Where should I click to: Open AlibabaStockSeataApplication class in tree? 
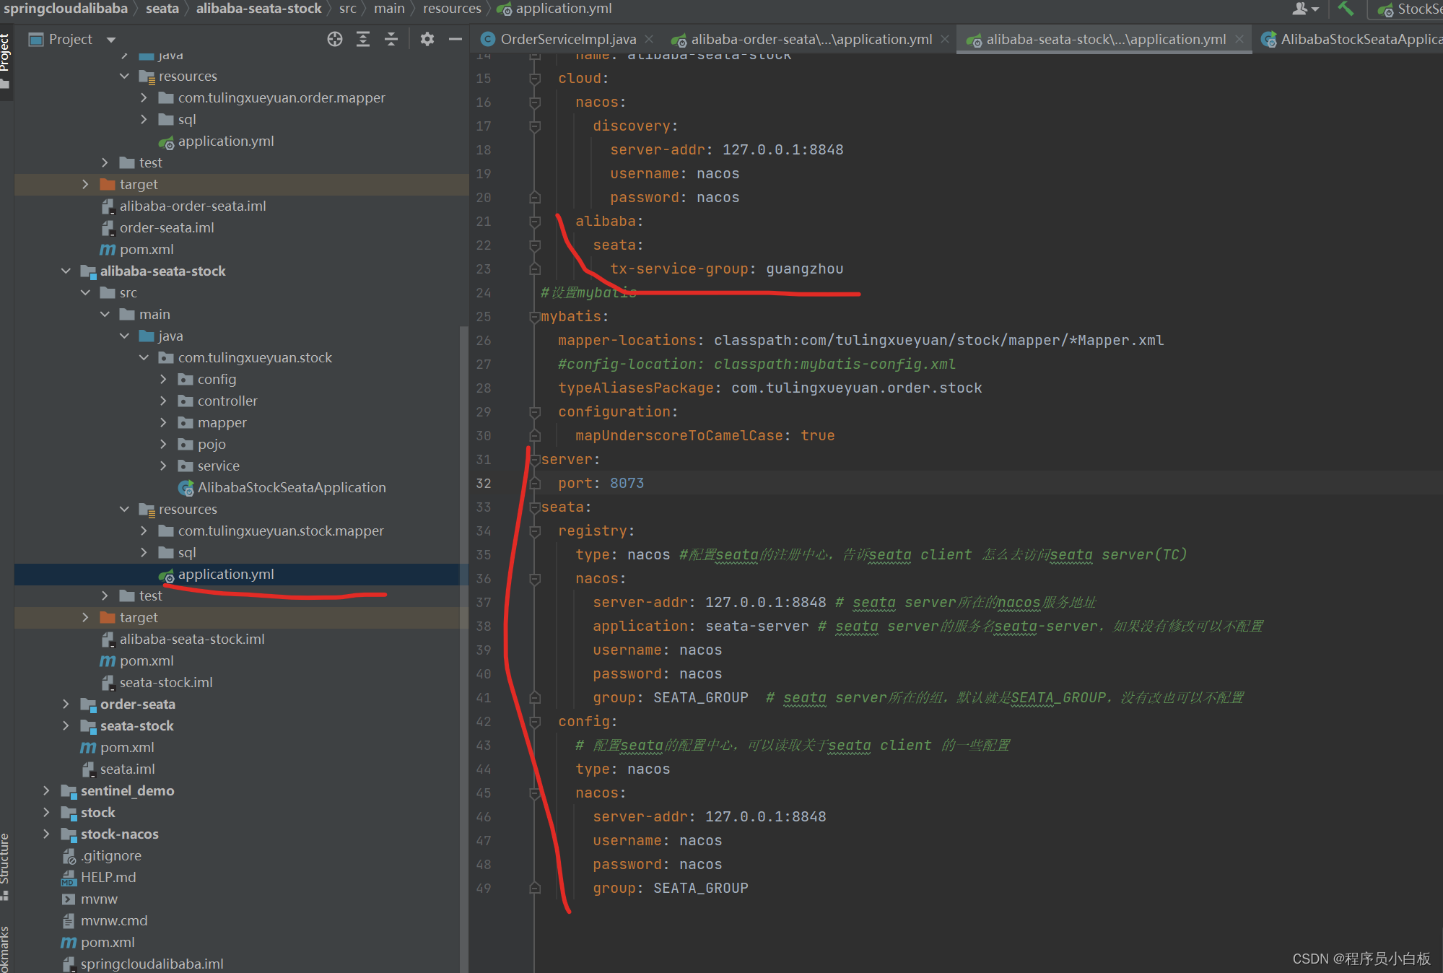pos(291,487)
